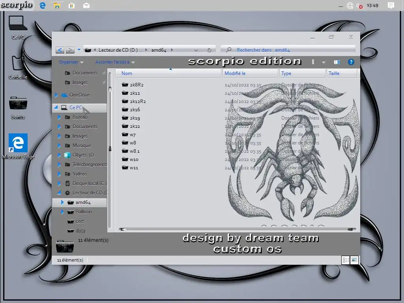Open notification center icon
The image size is (404, 303).
pos(391,6)
